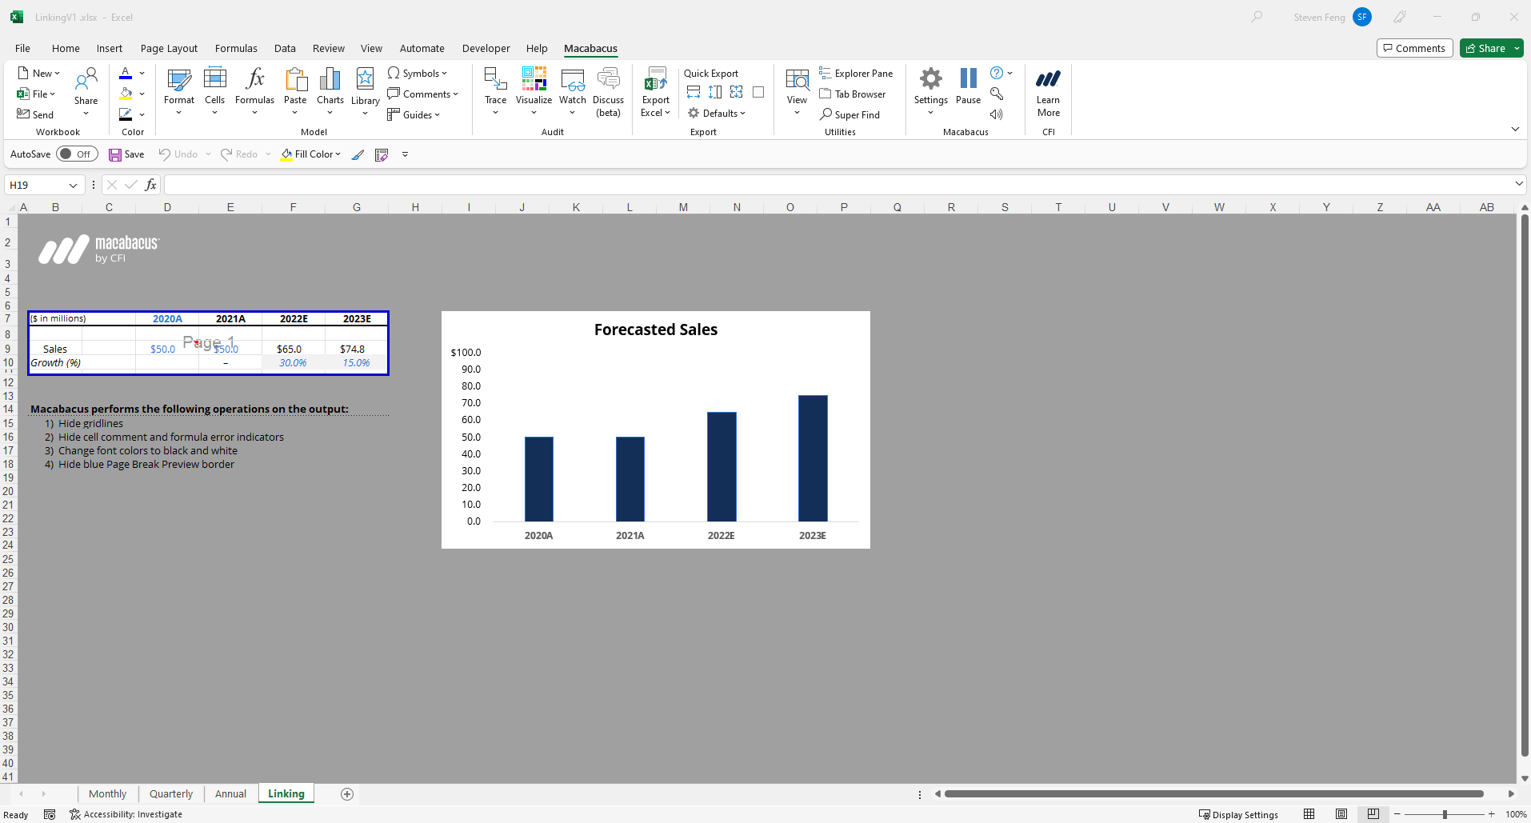The image size is (1531, 823).
Task: Expand the Fill Color dropdown
Action: 338,154
